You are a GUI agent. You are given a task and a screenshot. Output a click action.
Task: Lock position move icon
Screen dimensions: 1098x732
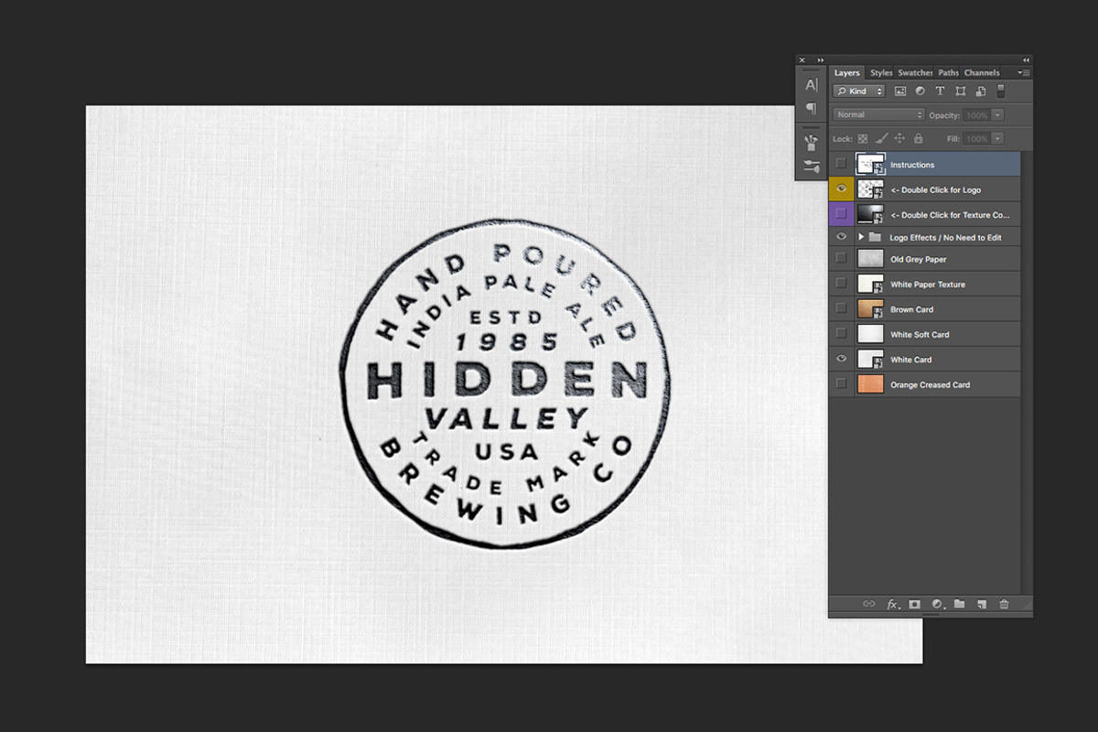tap(899, 138)
